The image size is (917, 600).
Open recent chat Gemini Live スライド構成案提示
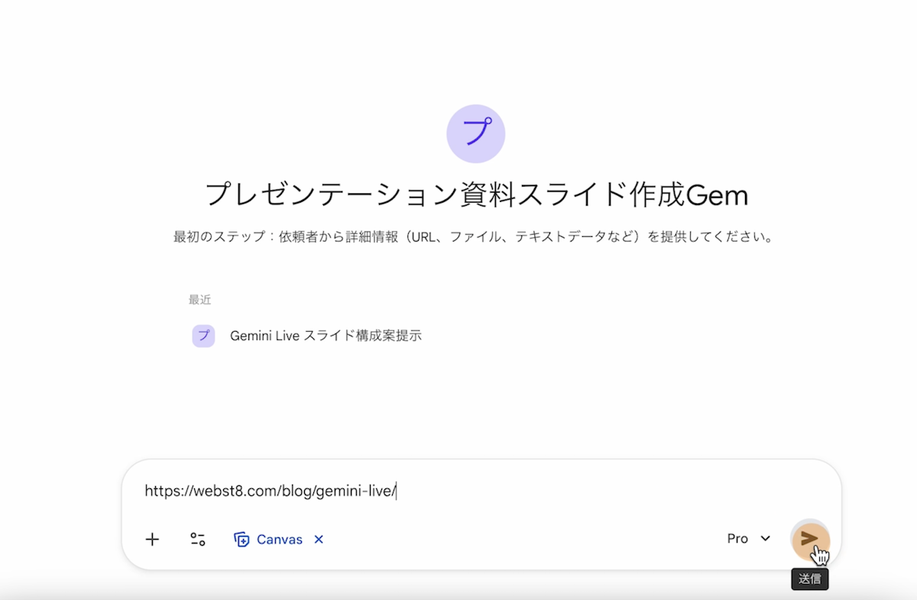(x=326, y=336)
